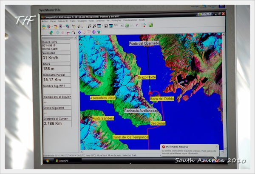This screenshot has width=255, height=174.
Task: Click the green book icon in toolbar
Action: click(151, 25)
